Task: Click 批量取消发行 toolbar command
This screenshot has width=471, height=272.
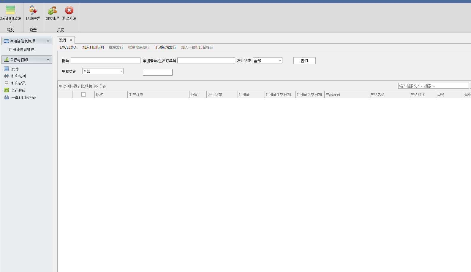Action: [x=139, y=47]
